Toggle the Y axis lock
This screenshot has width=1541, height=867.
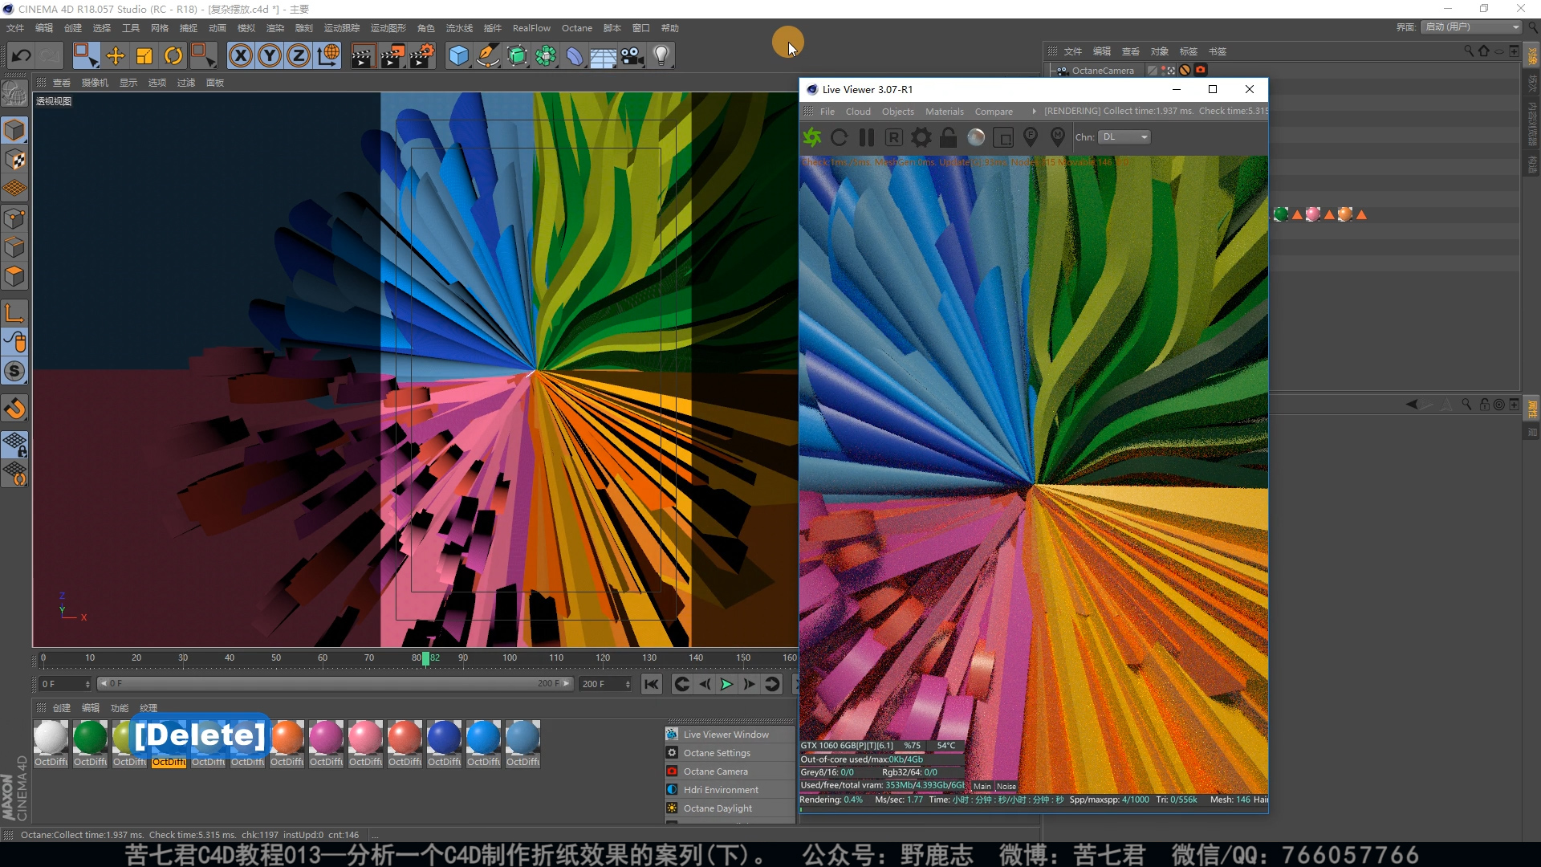coord(270,55)
